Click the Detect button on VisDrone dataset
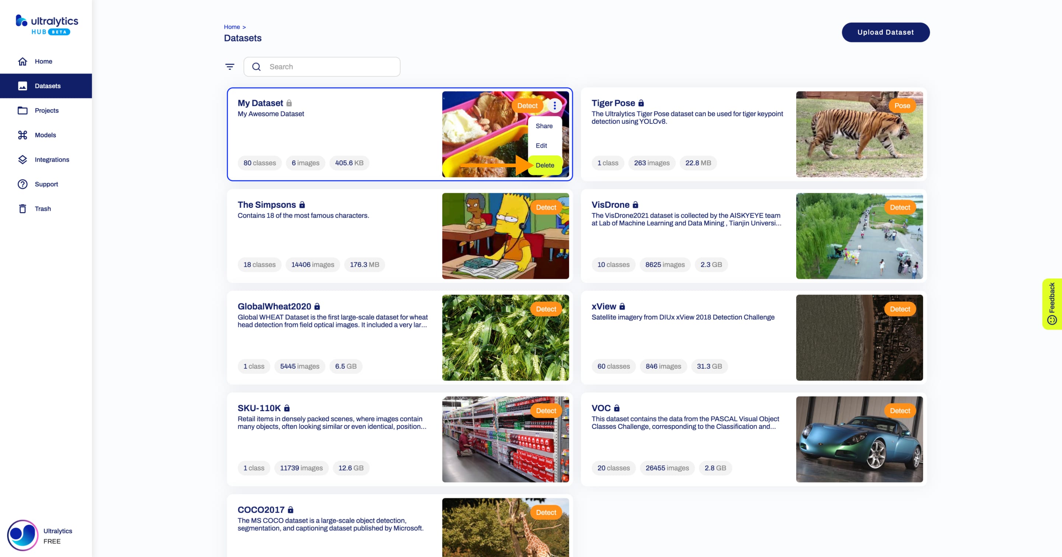 point(899,207)
